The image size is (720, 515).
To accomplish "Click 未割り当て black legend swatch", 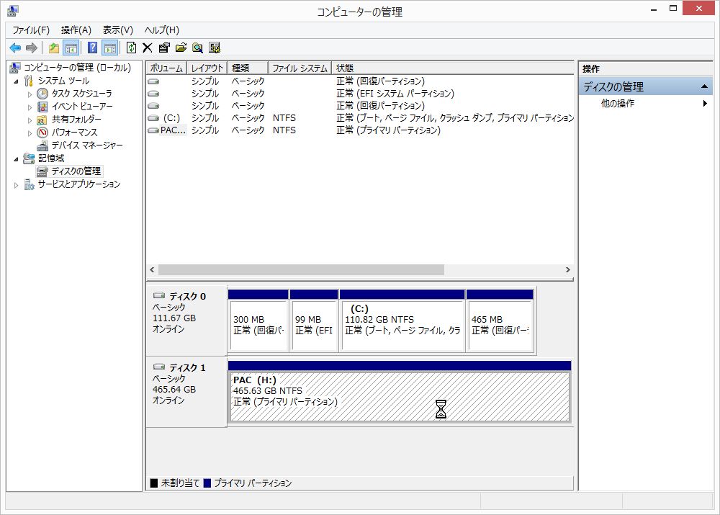I will [x=154, y=483].
